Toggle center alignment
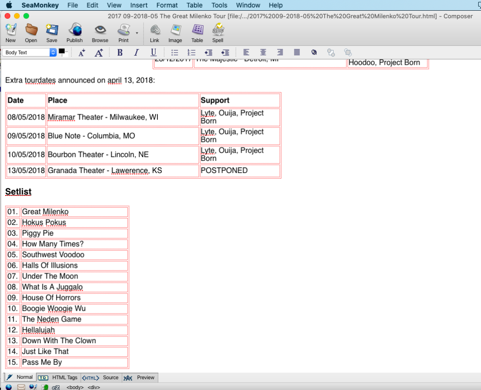The image size is (481, 390). click(x=263, y=52)
